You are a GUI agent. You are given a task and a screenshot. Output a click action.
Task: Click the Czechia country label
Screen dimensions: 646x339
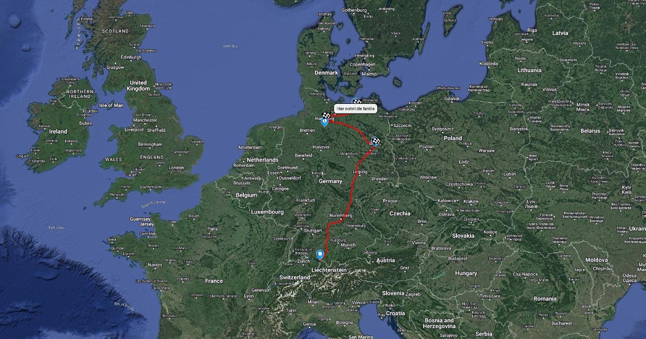399,213
